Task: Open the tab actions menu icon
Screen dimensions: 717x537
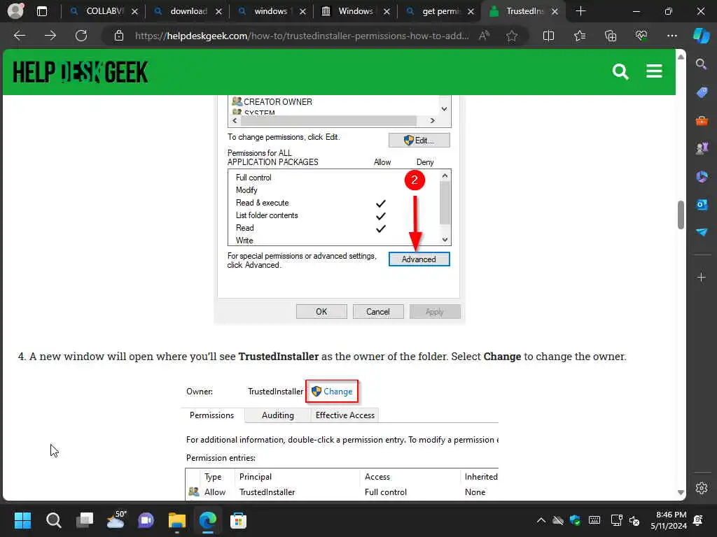Action: click(42, 11)
